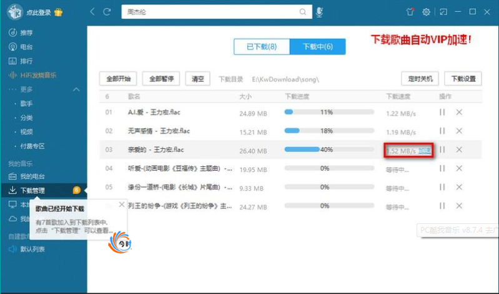Viewport: 499px width, 294px height.
Task: Remove the 列王的纷争 download row
Action: pyautogui.click(x=459, y=206)
